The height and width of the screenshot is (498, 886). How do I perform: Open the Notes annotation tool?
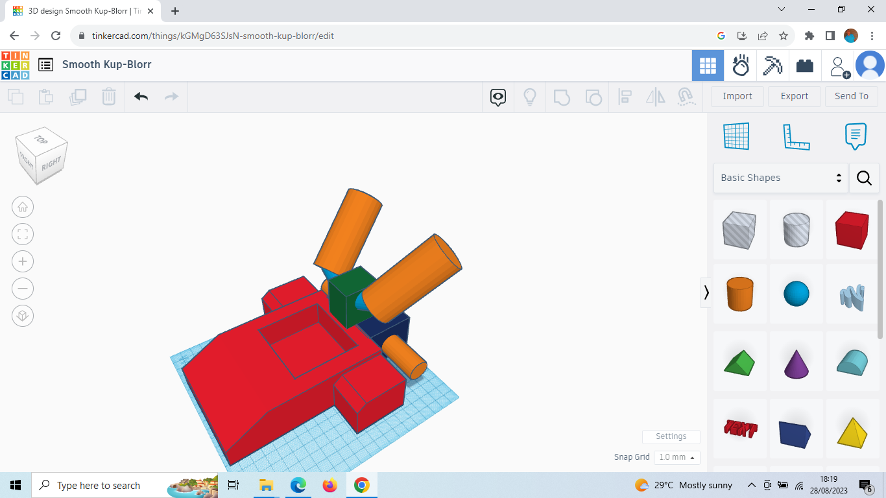click(x=855, y=136)
